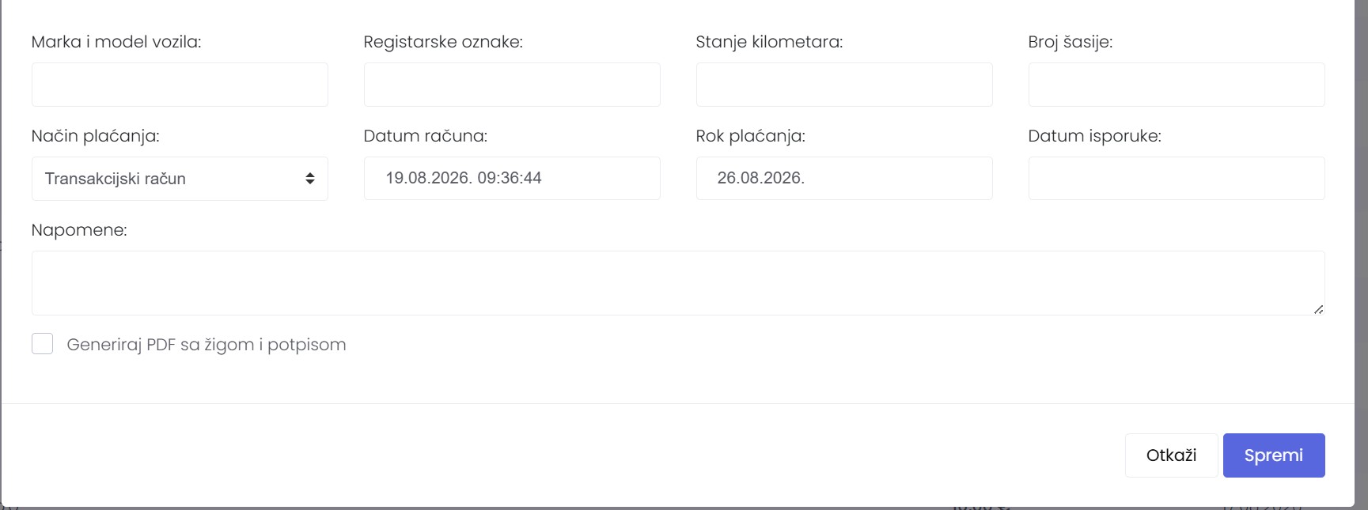Click the Rok plaćanja date showing 26.08.2026.
Image resolution: width=1368 pixels, height=510 pixels.
844,178
